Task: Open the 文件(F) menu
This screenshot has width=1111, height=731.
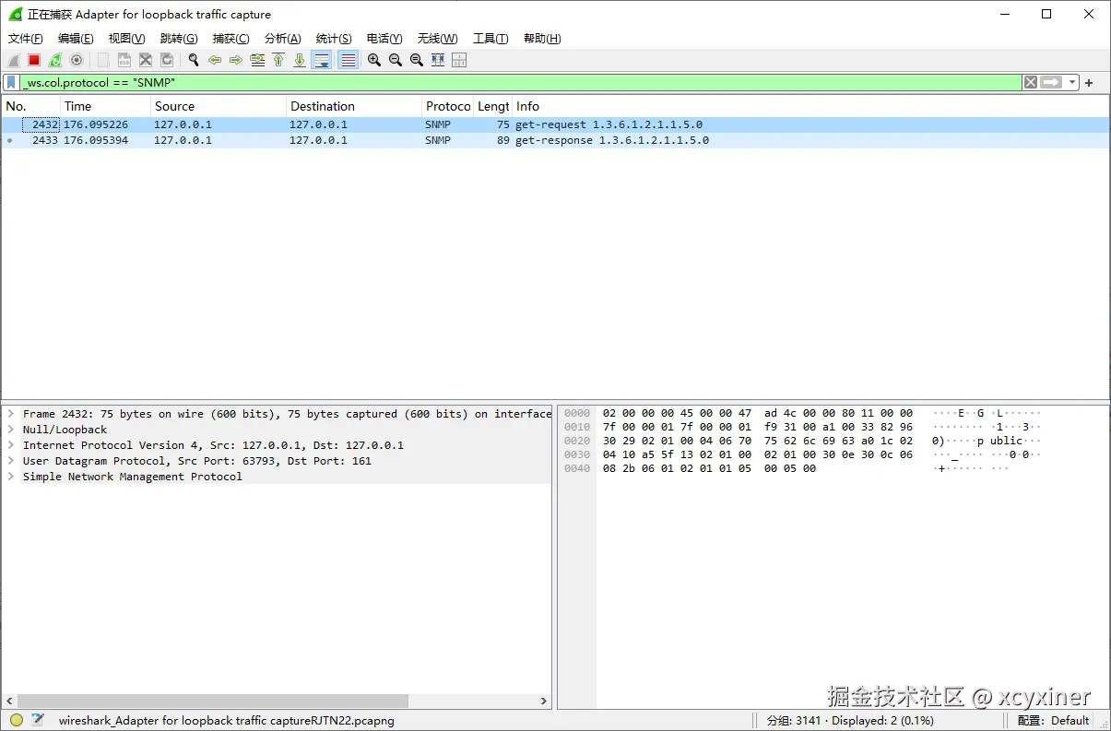Action: tap(26, 39)
